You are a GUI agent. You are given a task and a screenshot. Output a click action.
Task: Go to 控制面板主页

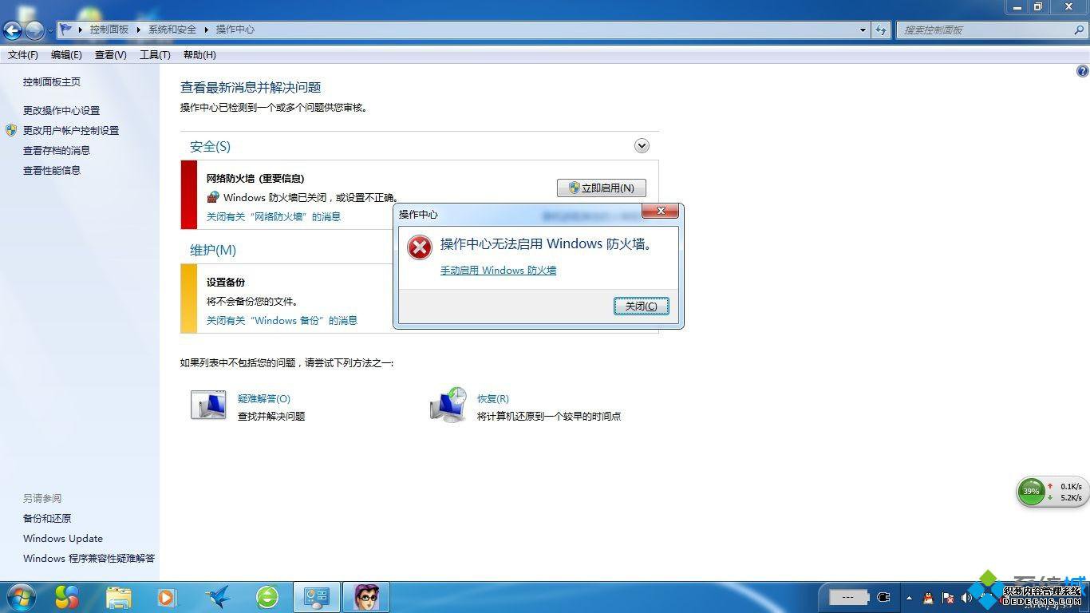tap(52, 81)
